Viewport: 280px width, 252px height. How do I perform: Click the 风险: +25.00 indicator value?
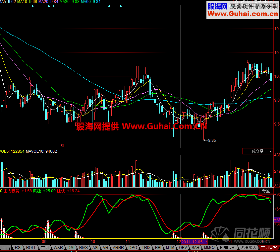tap(44, 191)
